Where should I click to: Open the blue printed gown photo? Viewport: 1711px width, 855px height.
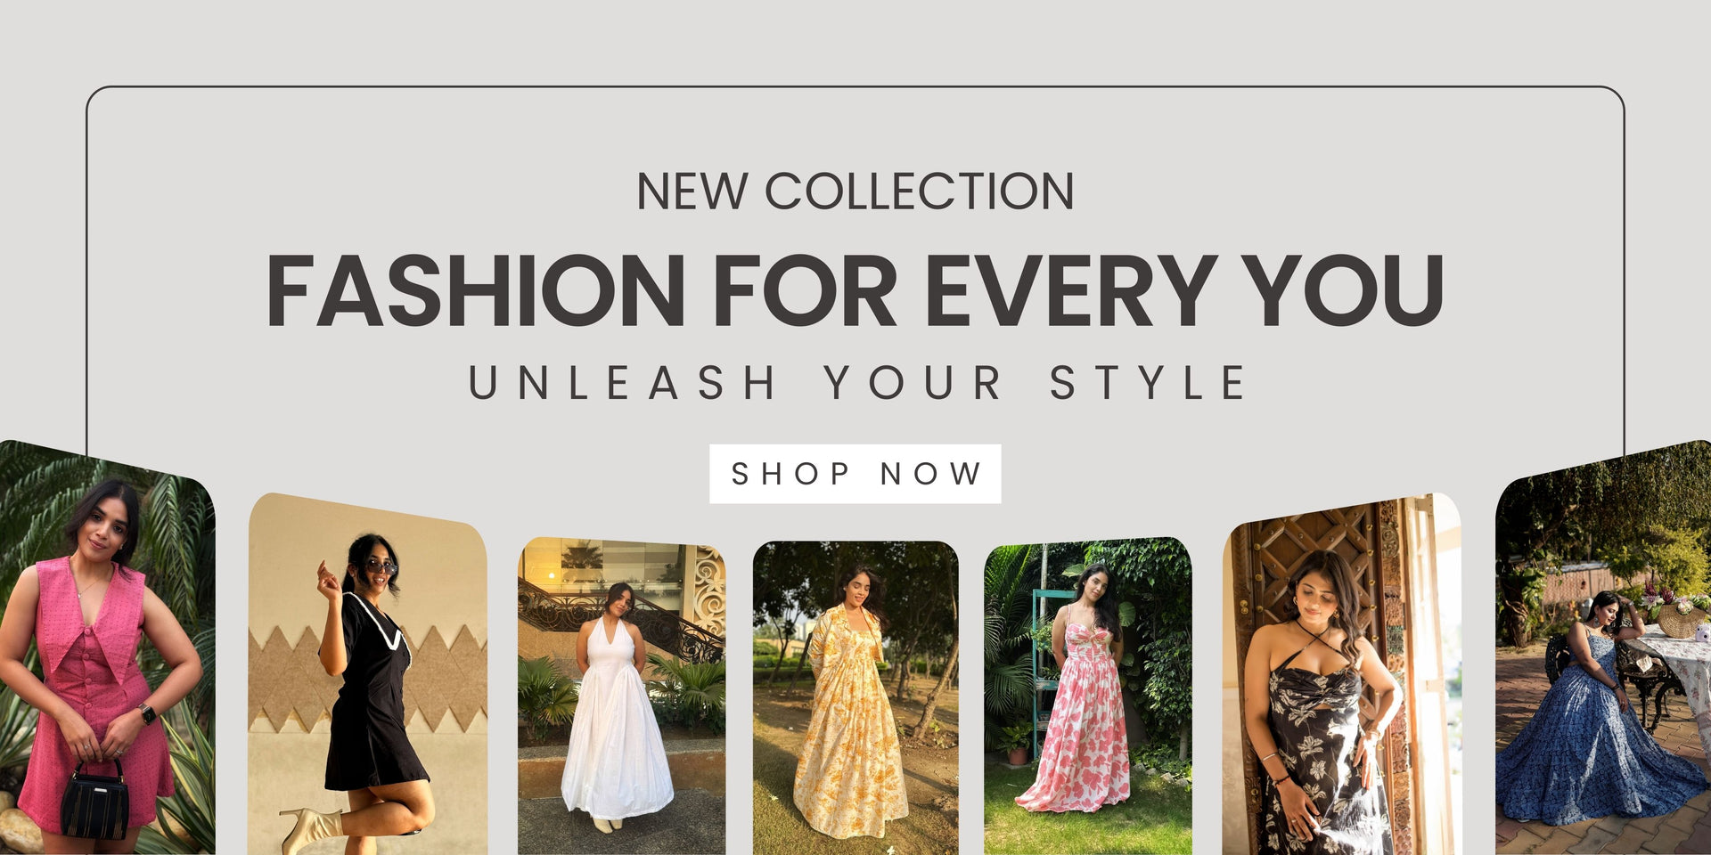(x=1603, y=647)
